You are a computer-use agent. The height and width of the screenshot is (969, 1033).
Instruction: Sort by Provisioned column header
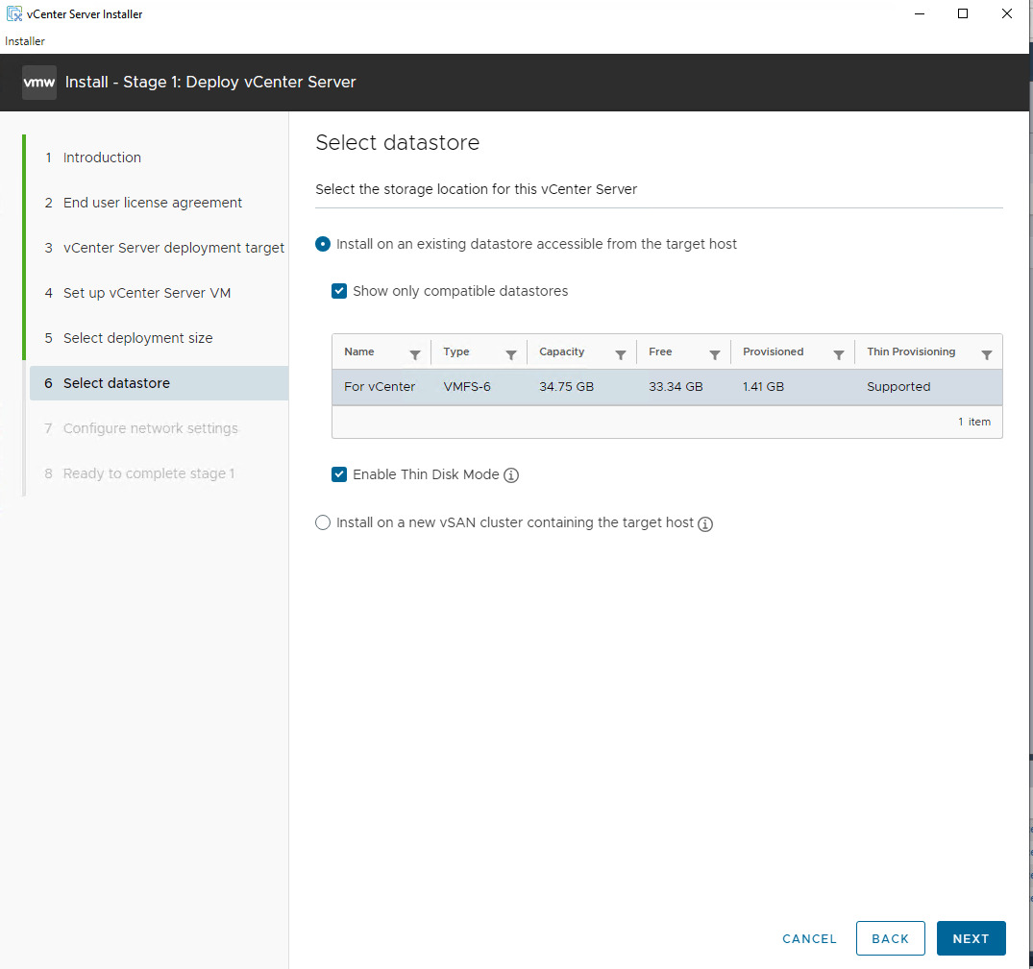[x=773, y=351]
